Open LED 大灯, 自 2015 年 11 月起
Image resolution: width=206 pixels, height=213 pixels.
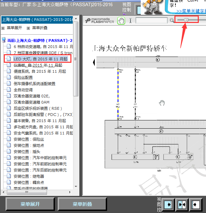[41, 59]
